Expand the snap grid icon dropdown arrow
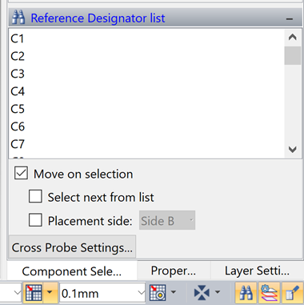Screen dimensions: 304x305 50,293
